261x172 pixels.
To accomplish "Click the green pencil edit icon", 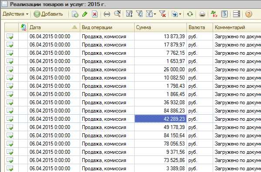I will [x=85, y=14].
